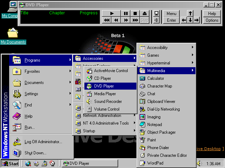The image size is (225, 168).
Task: Open Notepad
Action: point(166,125)
